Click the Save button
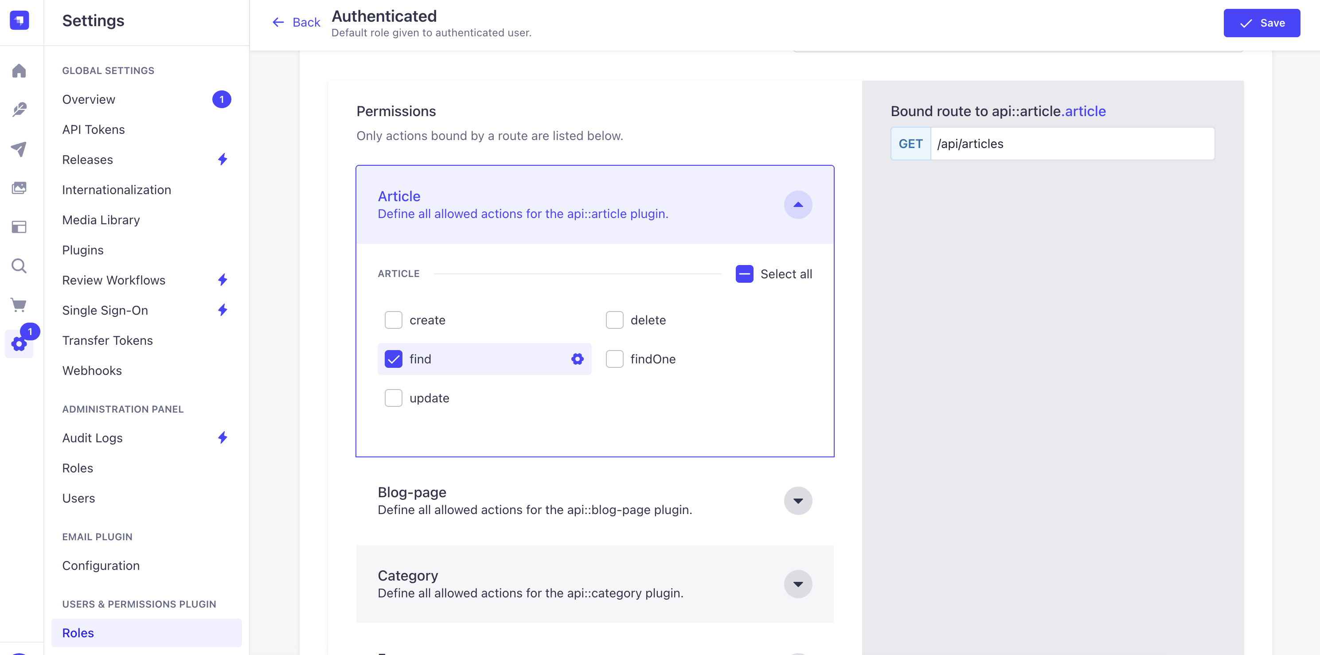Viewport: 1320px width, 655px height. [1261, 23]
